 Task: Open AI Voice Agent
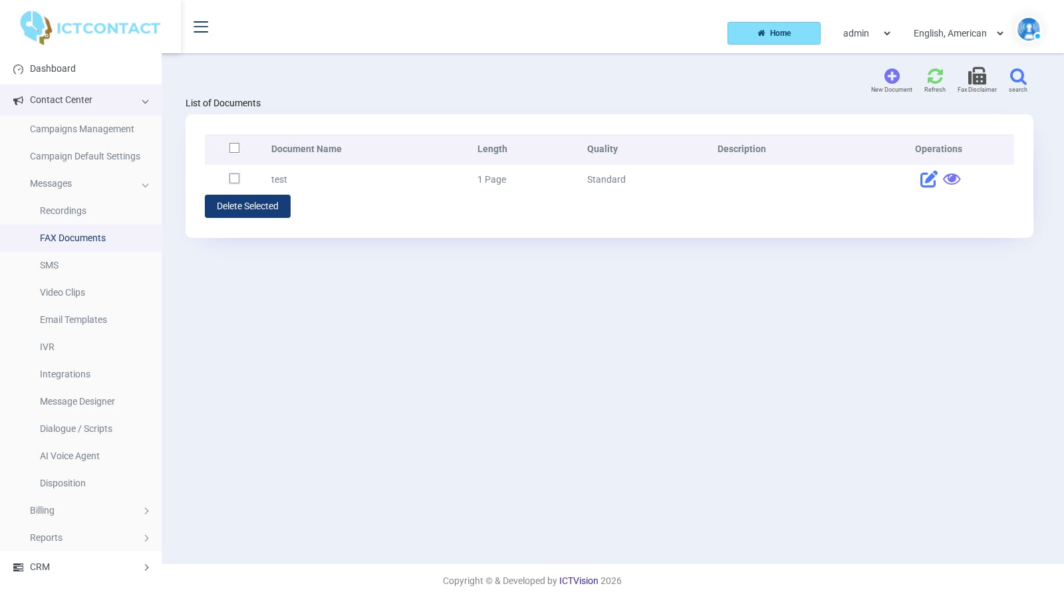click(x=70, y=456)
